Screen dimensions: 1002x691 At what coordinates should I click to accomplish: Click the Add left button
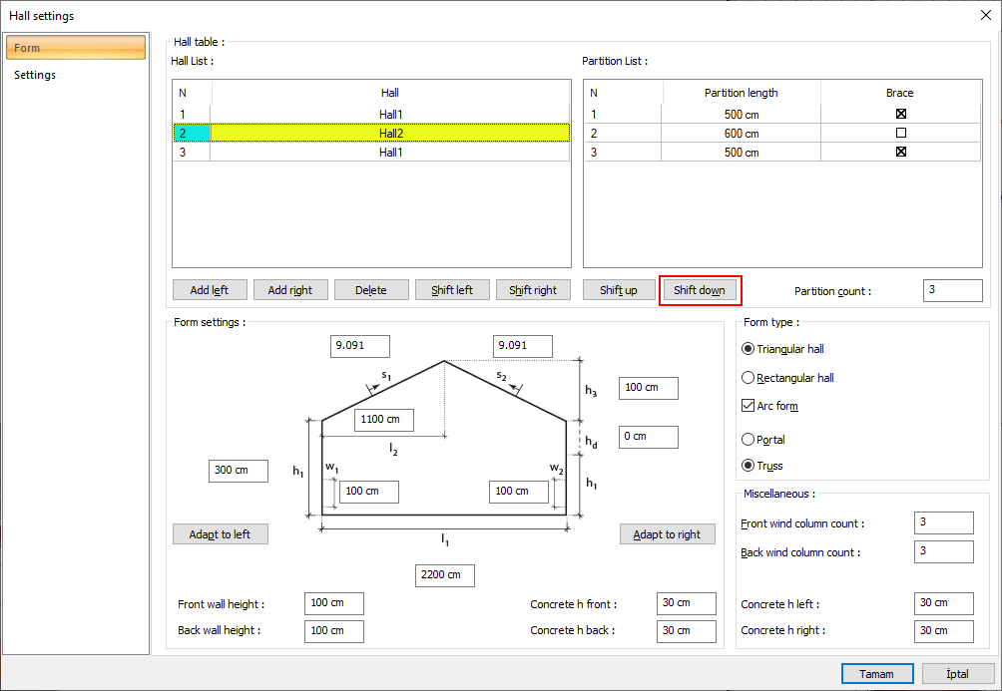point(210,290)
